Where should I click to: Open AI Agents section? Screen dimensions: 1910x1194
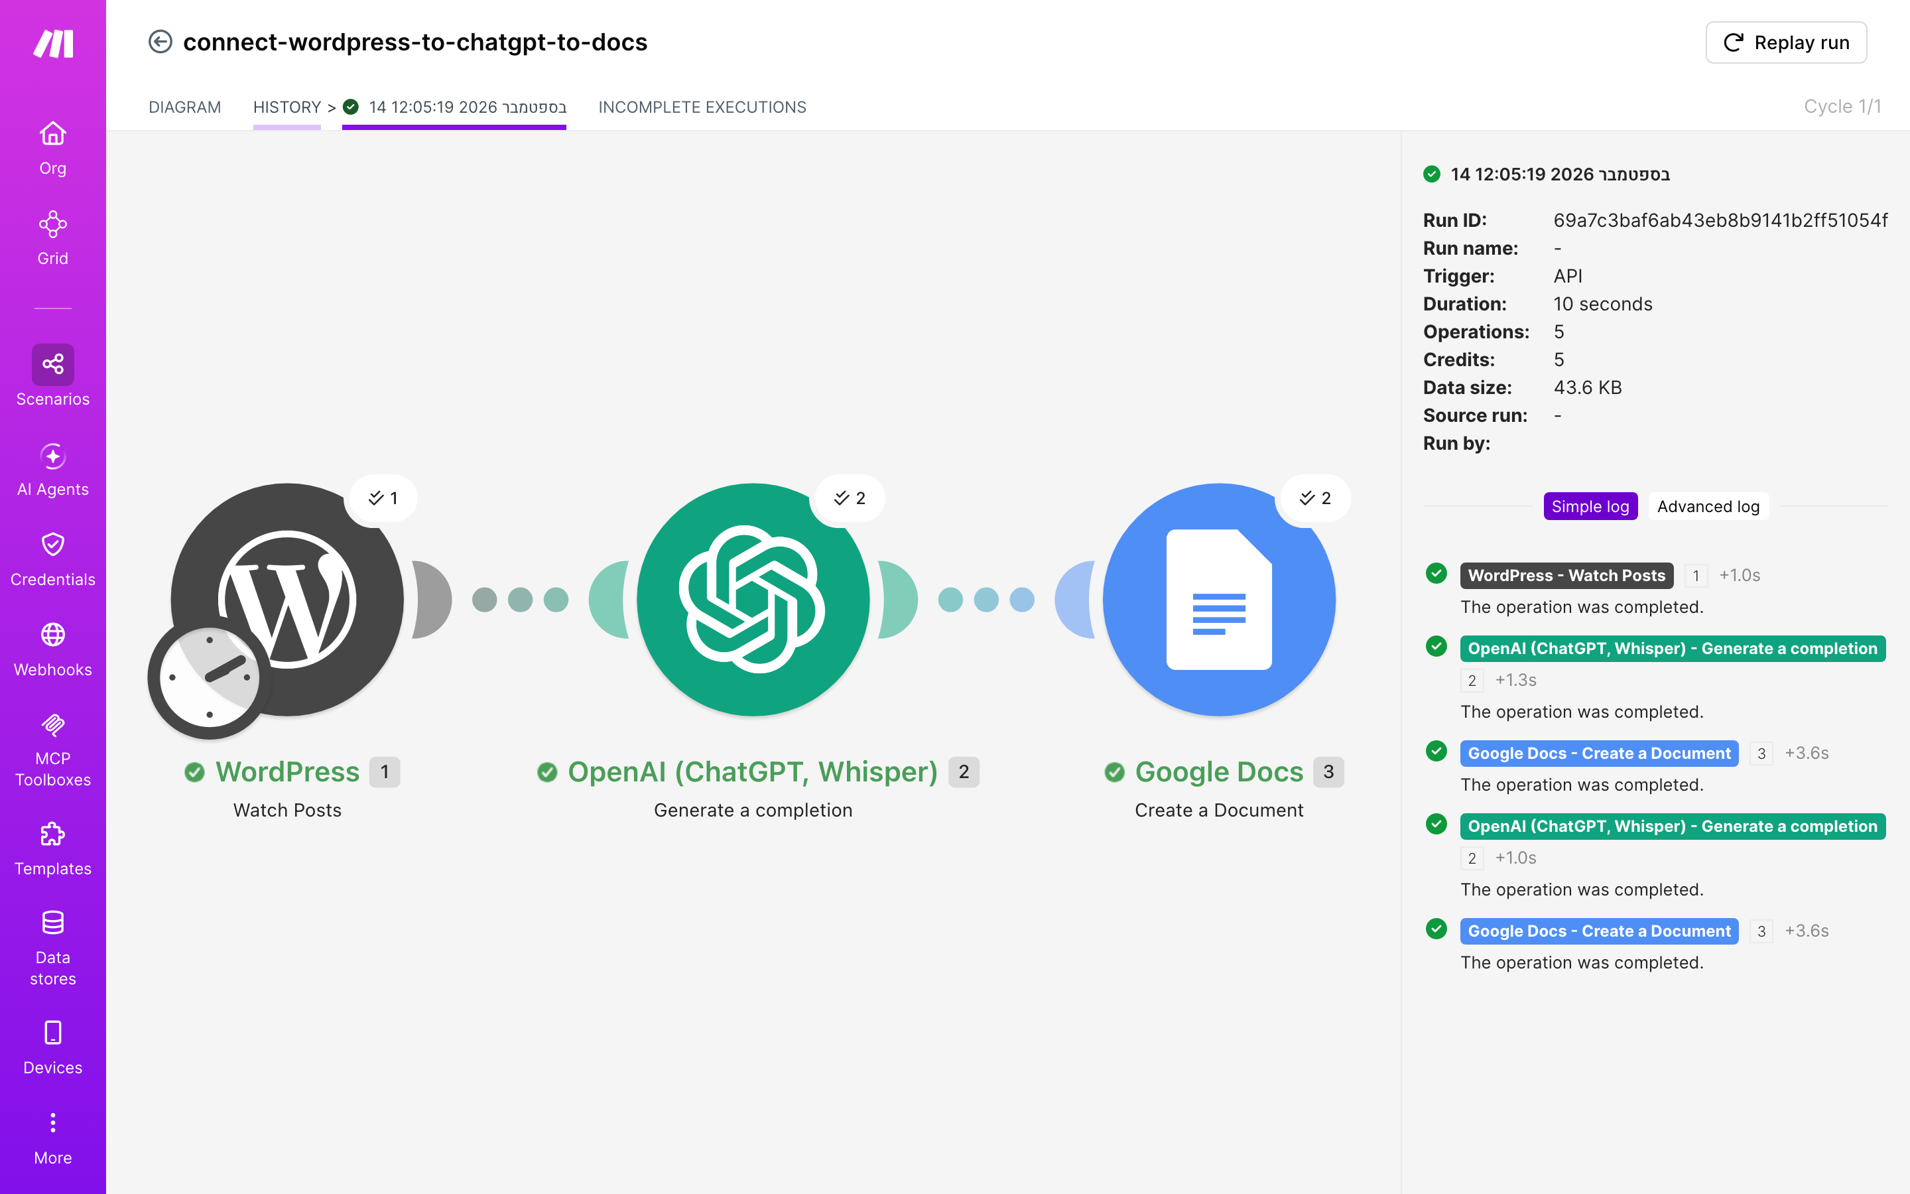coord(53,470)
